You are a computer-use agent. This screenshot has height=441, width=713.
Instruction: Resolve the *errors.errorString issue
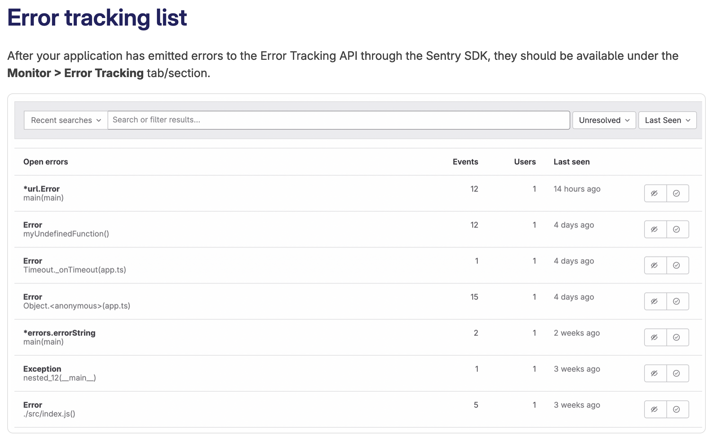[677, 337]
